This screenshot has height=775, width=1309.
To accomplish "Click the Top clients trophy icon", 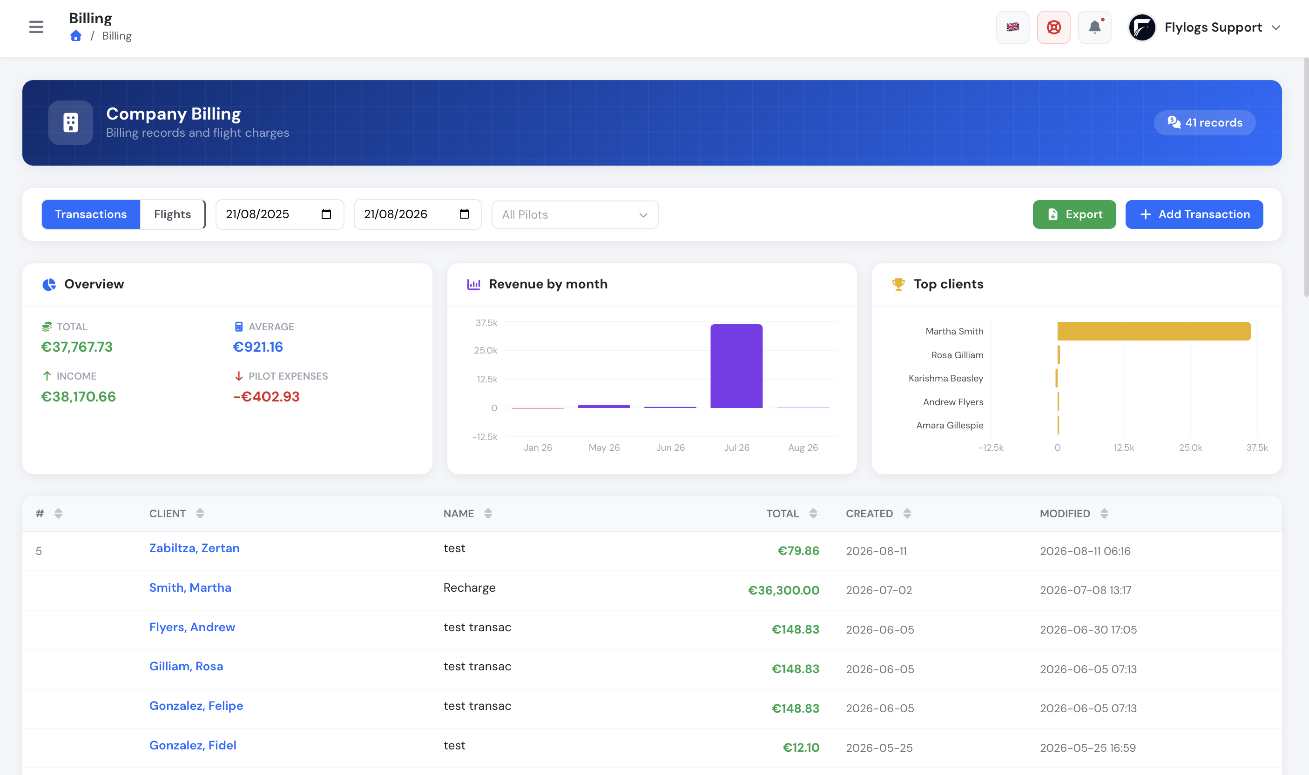I will (x=898, y=284).
